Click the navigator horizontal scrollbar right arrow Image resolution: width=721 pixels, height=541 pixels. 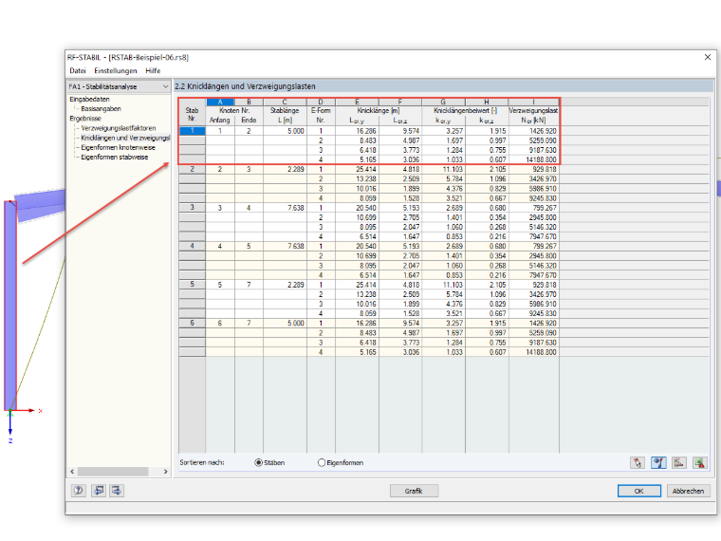tap(165, 472)
